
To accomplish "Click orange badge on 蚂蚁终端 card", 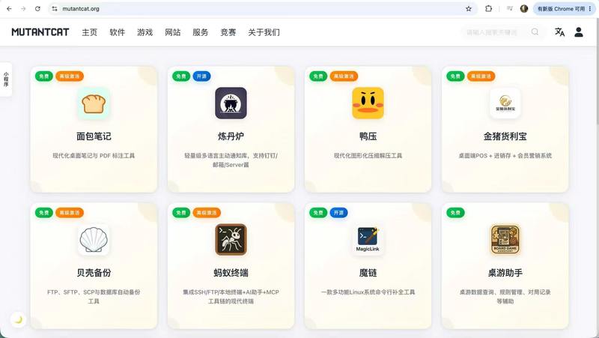I will pos(207,213).
